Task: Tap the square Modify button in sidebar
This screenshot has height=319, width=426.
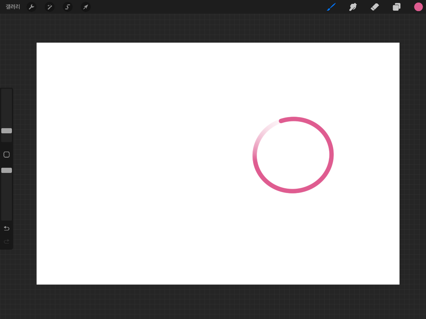Action: [6, 155]
